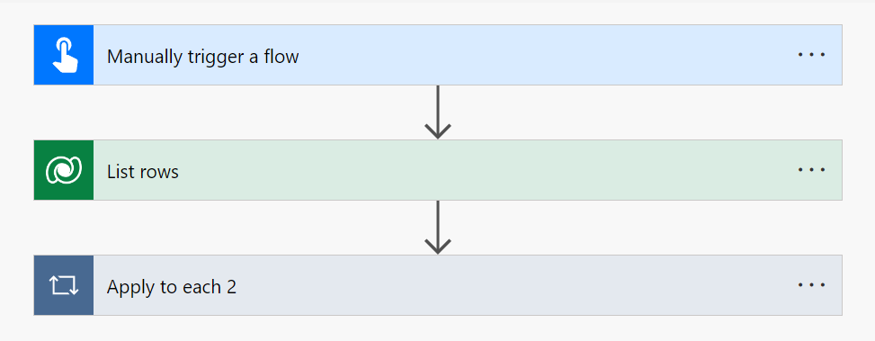The image size is (875, 341).
Task: Expand the Apply to each 2 card
Action: click(x=437, y=285)
